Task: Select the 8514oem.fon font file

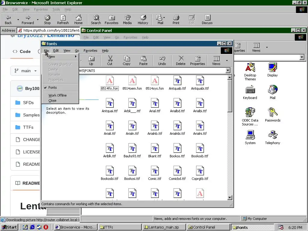Action: coord(132,83)
